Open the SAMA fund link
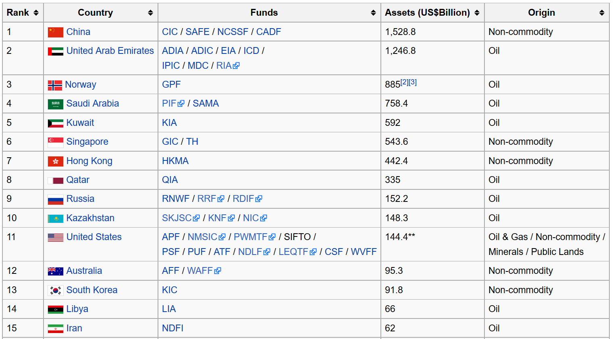Screen dimensions: 613x339 coord(206,103)
